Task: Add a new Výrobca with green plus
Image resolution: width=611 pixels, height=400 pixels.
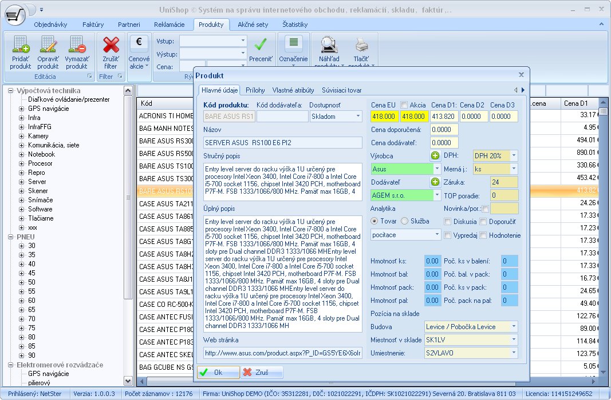Action: [x=435, y=156]
